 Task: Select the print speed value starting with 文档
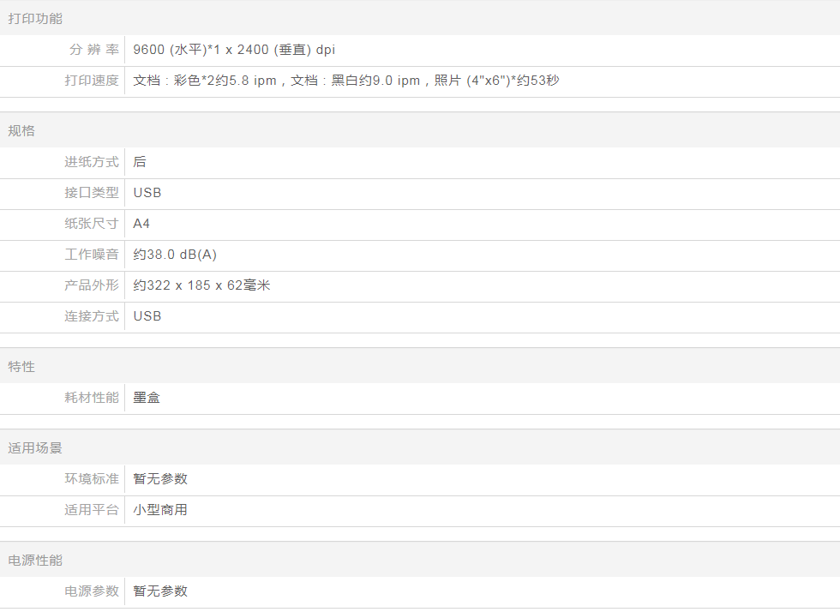[x=346, y=81]
